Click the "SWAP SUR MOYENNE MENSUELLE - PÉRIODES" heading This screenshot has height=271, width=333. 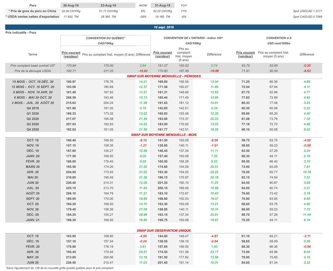[164, 76]
